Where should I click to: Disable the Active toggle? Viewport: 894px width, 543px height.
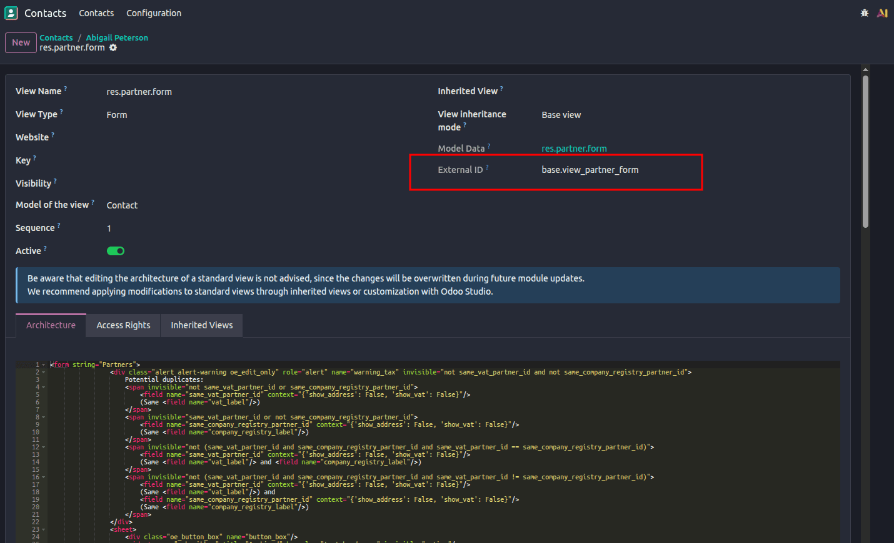115,250
